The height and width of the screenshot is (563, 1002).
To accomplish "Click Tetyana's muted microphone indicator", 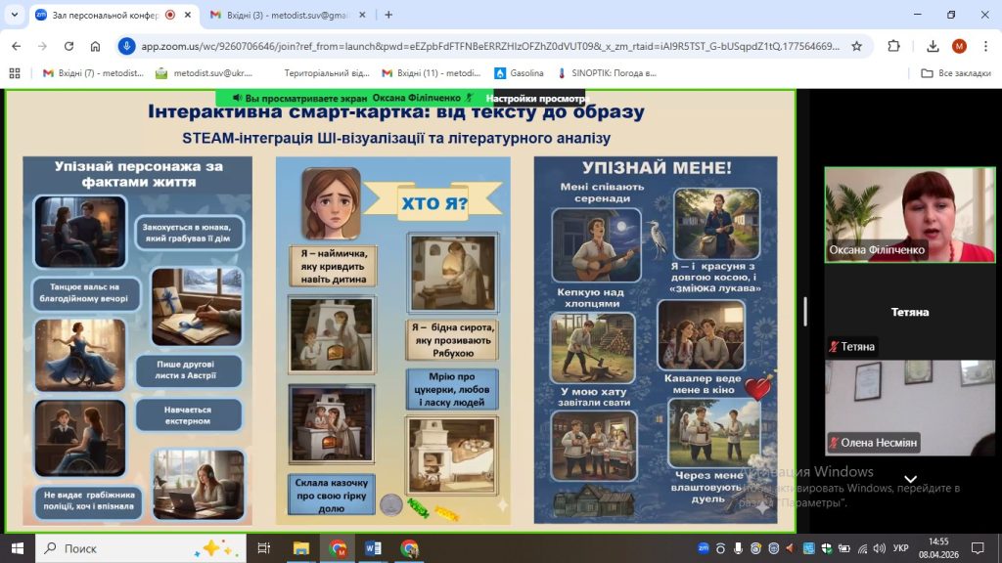I will click(x=835, y=347).
